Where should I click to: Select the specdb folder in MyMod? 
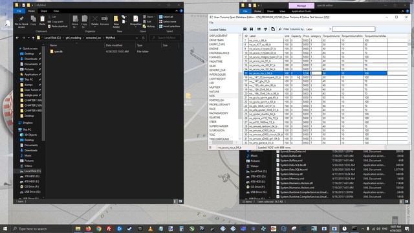tap(56, 52)
